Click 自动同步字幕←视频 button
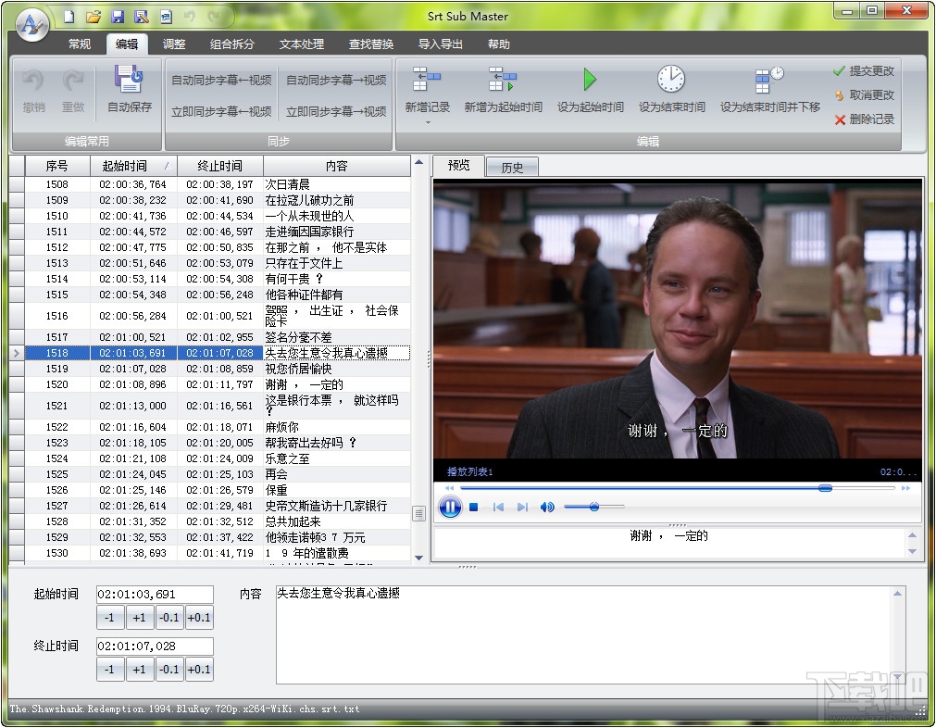The width and height of the screenshot is (936, 728). tap(221, 80)
